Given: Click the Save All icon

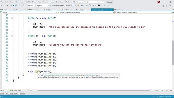Looking at the screenshot, I should (x=16, y=5).
